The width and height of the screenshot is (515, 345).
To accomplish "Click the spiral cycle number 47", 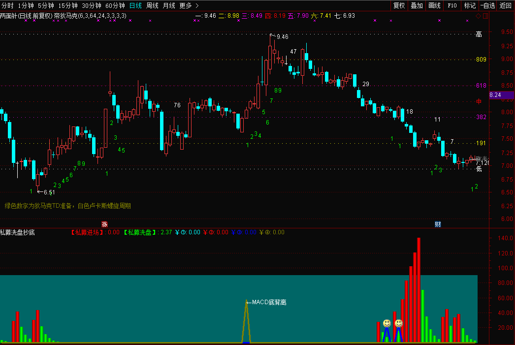I will 293,52.
